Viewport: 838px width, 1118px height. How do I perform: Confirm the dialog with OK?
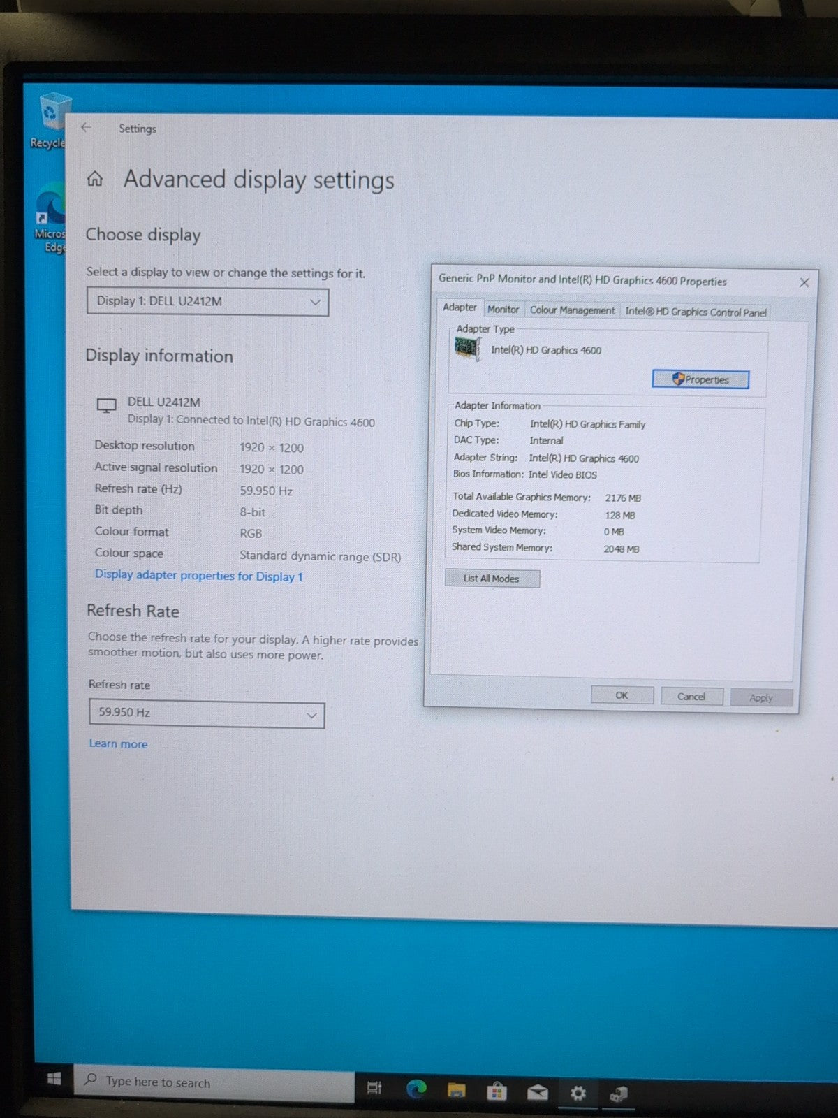coord(622,695)
